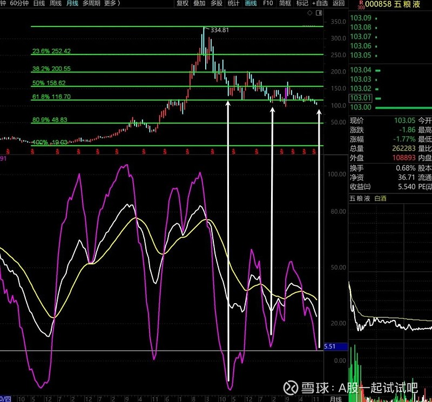432x402 pixels.
Task: Click the 净资 value 36.71
Action: [x=407, y=178]
